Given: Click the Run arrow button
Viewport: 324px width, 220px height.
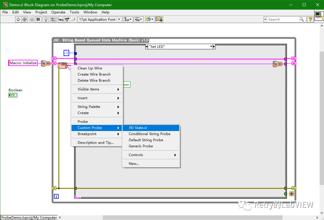Looking at the screenshot, I should point(18,19).
